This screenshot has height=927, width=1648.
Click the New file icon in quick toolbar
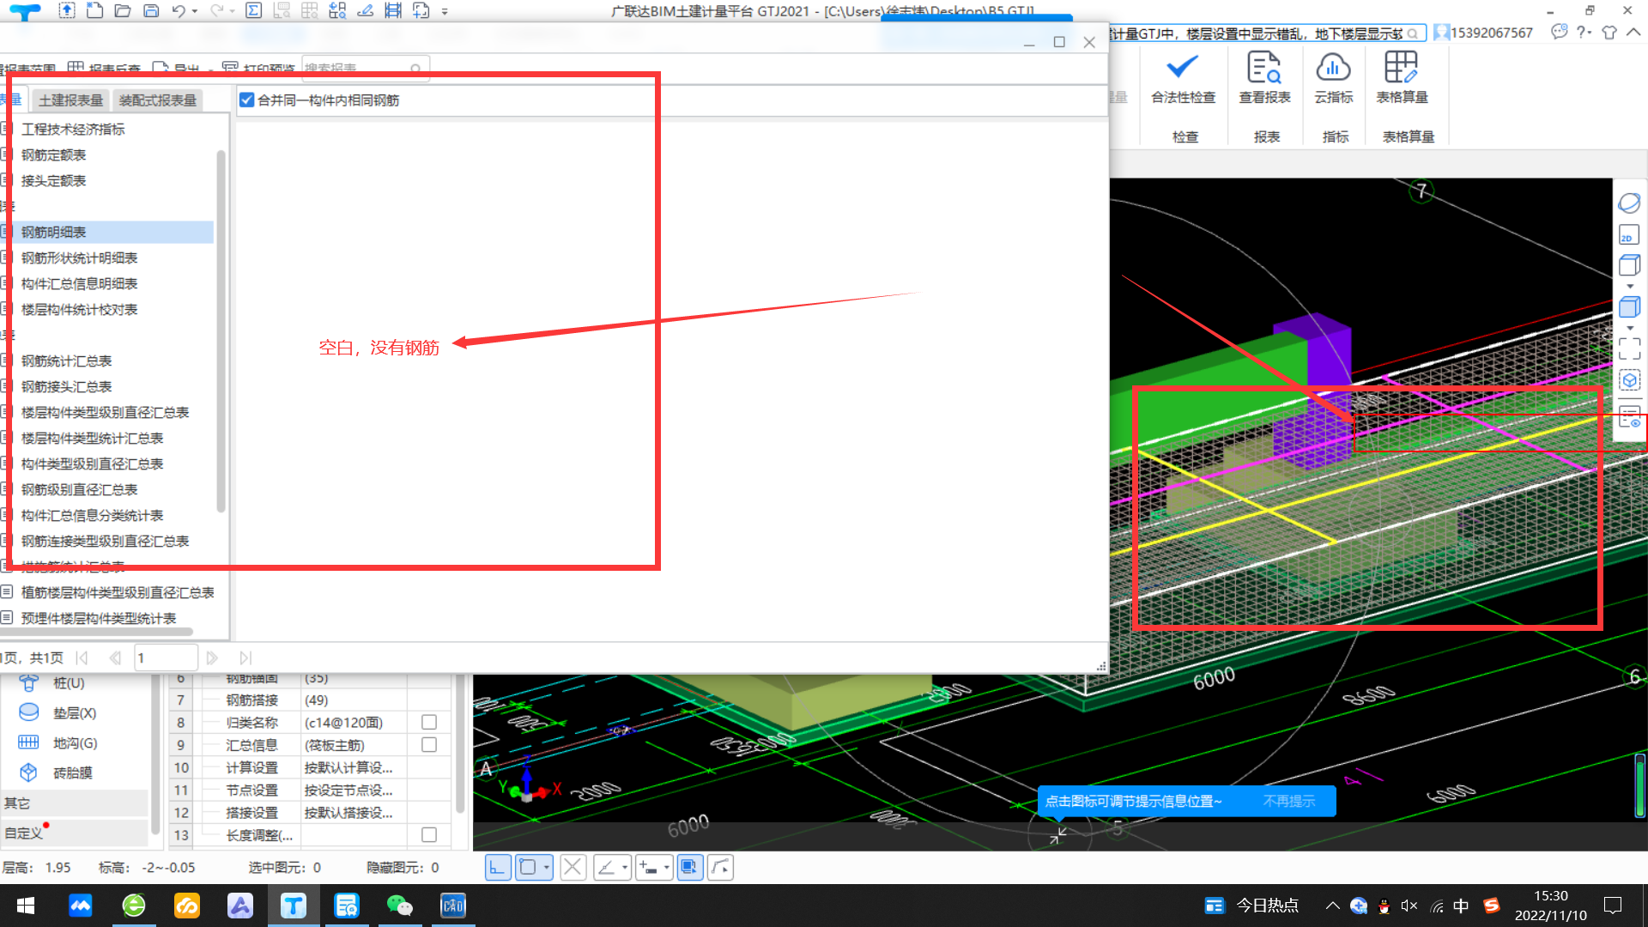(94, 11)
